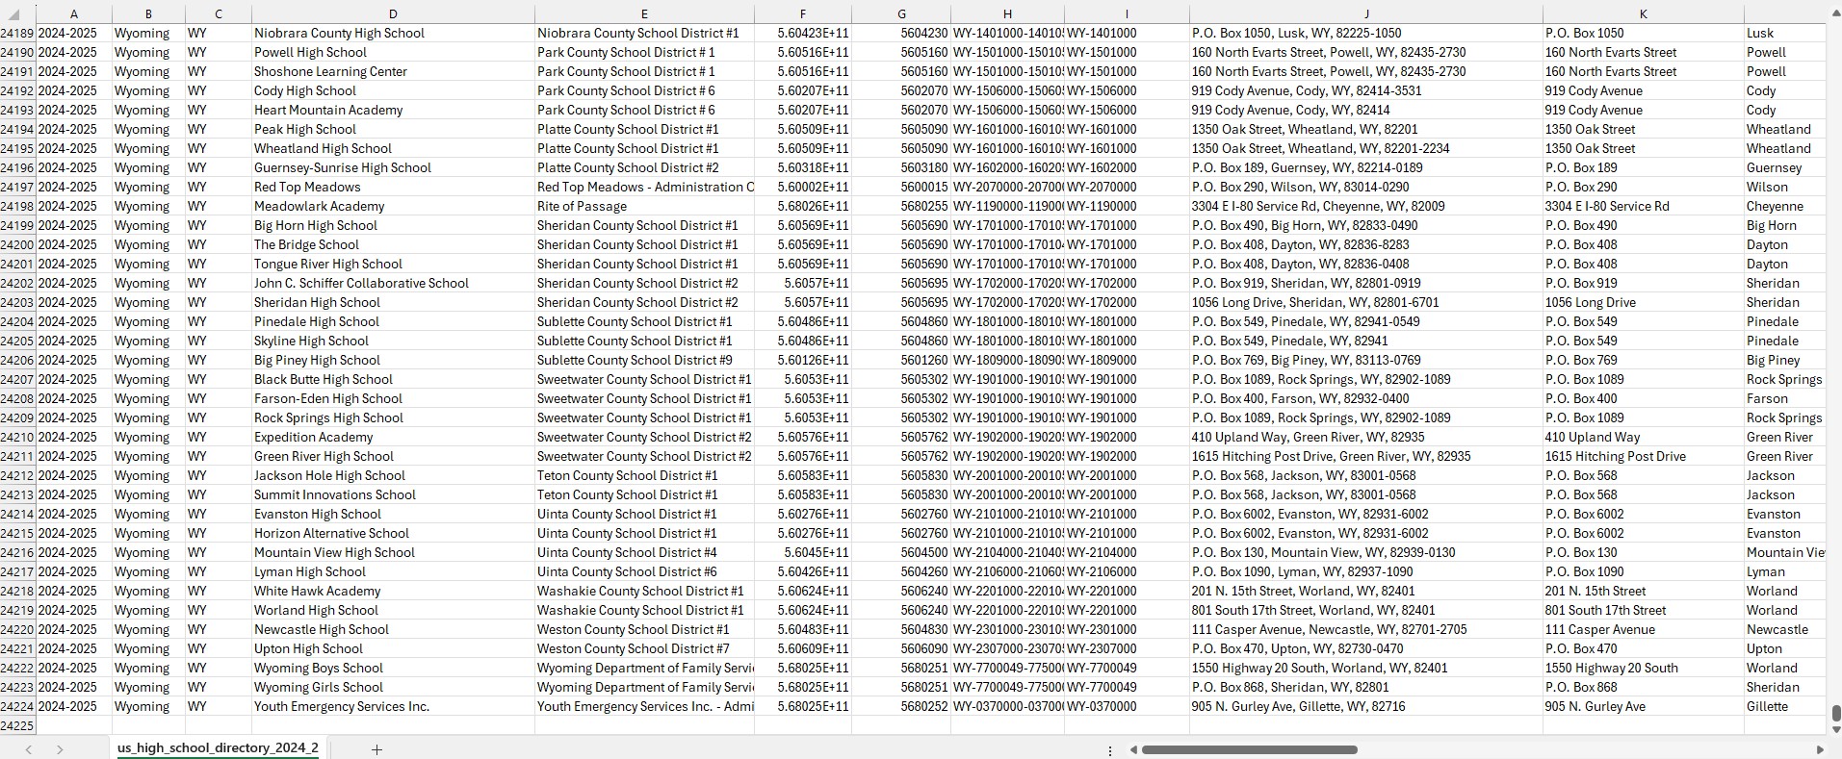Image resolution: width=1842 pixels, height=759 pixels.
Task: Click the Rite of Passage district cell
Action: [x=582, y=207]
